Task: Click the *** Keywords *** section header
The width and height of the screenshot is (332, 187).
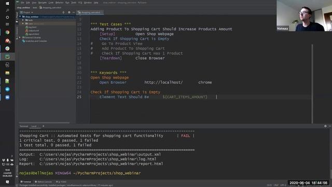Action: tap(108, 73)
